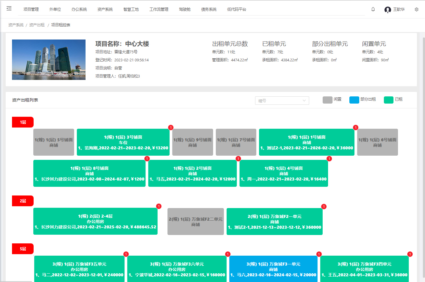Open the 幢号 dropdown selector
Image resolution: width=425 pixels, height=282 pixels.
click(x=282, y=101)
